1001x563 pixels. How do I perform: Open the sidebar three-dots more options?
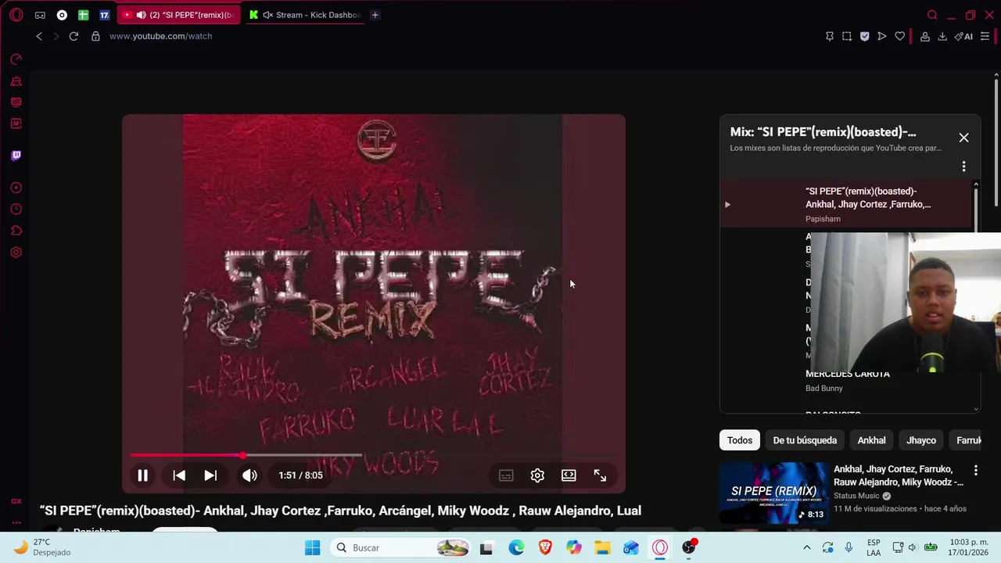click(x=16, y=522)
